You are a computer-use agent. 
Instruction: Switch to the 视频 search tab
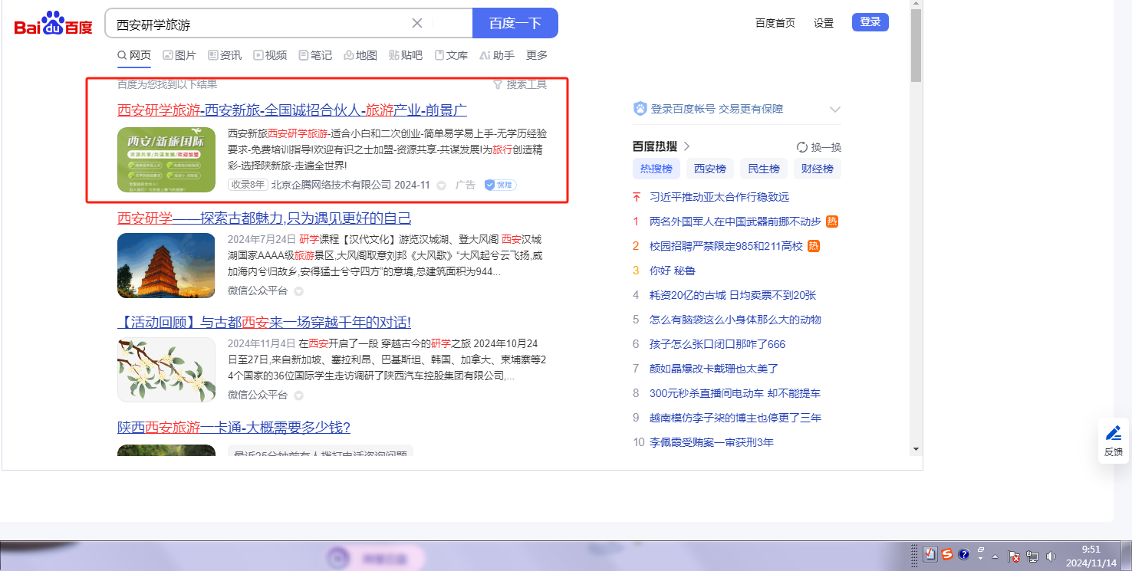[x=270, y=55]
